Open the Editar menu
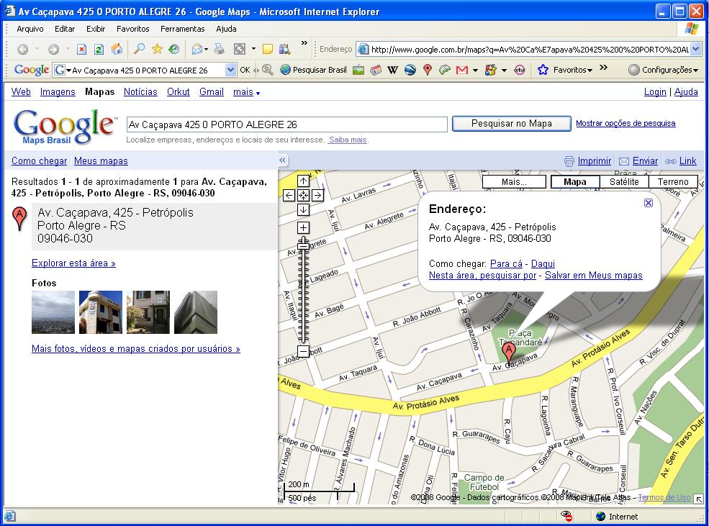The height and width of the screenshot is (526, 709). (65, 29)
